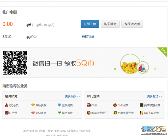Open the 红钻贵族 text link

tap(41, 113)
